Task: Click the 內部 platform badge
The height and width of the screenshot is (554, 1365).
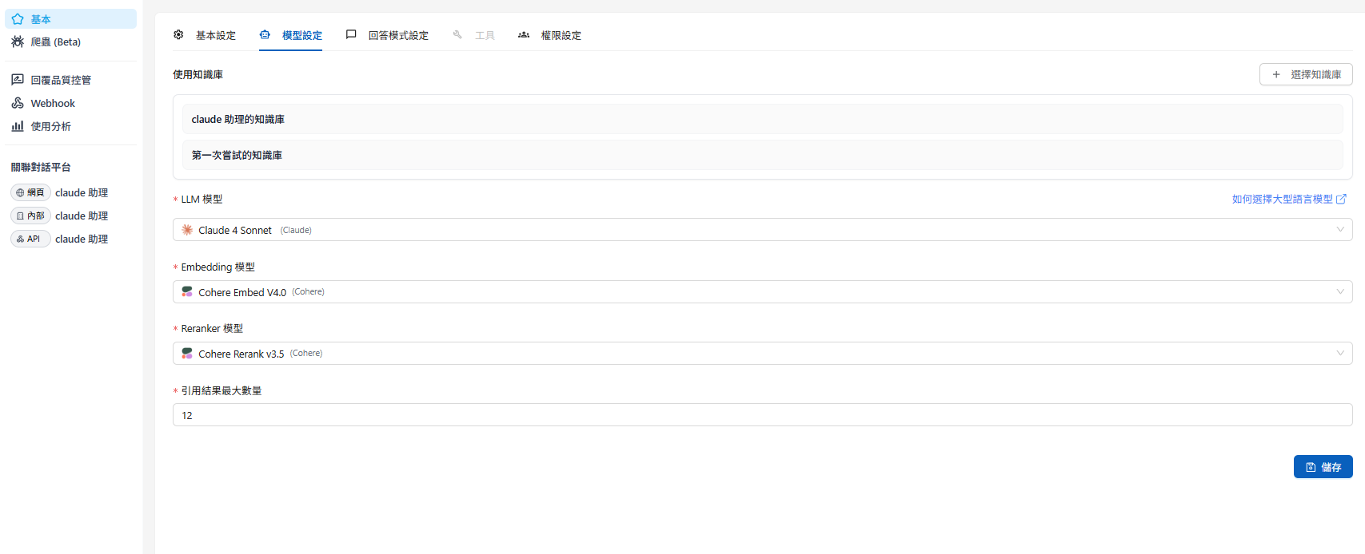Action: 31,216
